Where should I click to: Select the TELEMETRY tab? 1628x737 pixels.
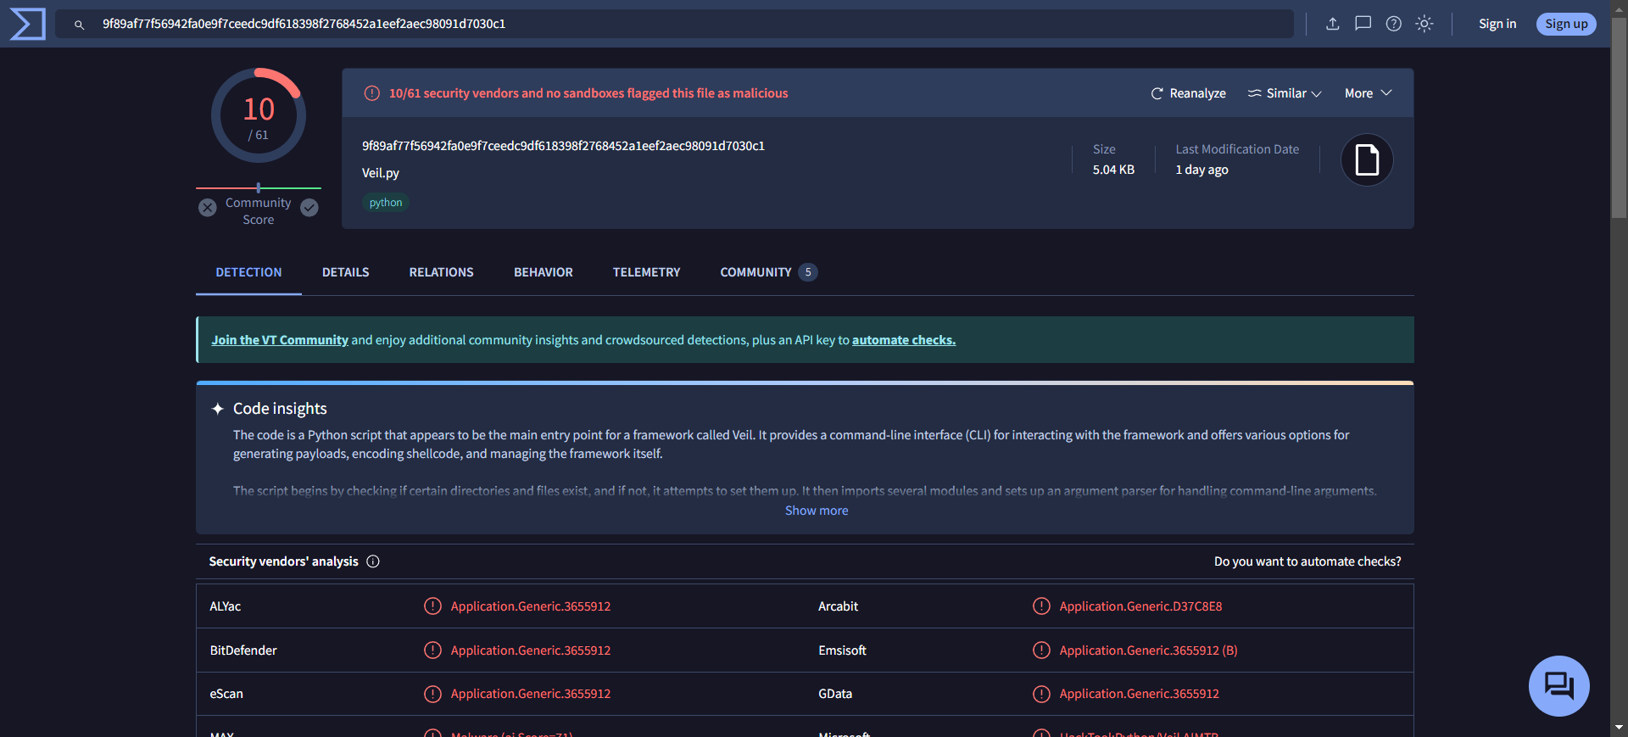646,272
